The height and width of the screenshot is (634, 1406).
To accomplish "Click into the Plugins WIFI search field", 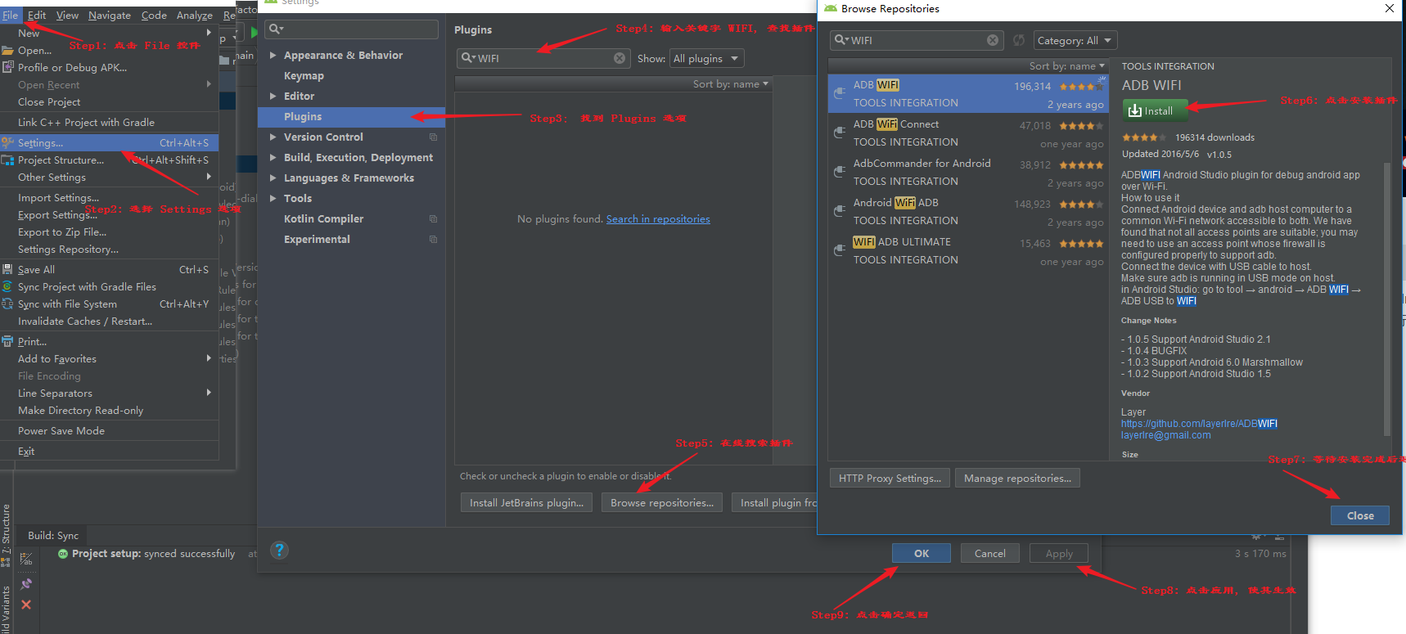I will point(543,58).
